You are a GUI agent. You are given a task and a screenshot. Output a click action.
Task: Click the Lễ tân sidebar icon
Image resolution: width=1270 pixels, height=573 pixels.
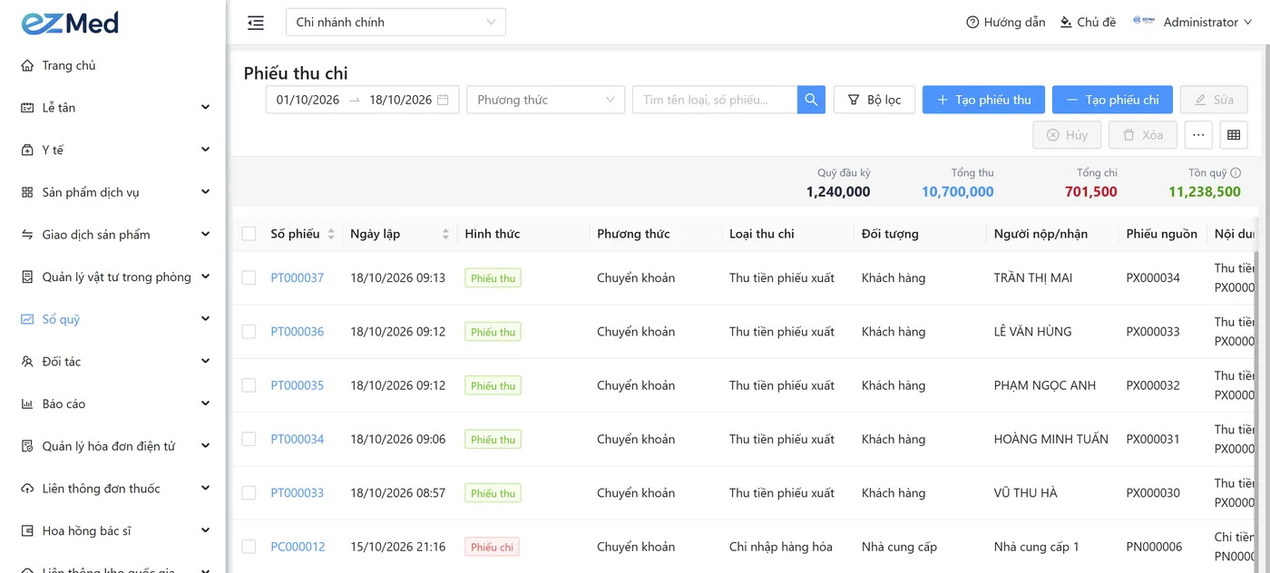click(x=27, y=108)
